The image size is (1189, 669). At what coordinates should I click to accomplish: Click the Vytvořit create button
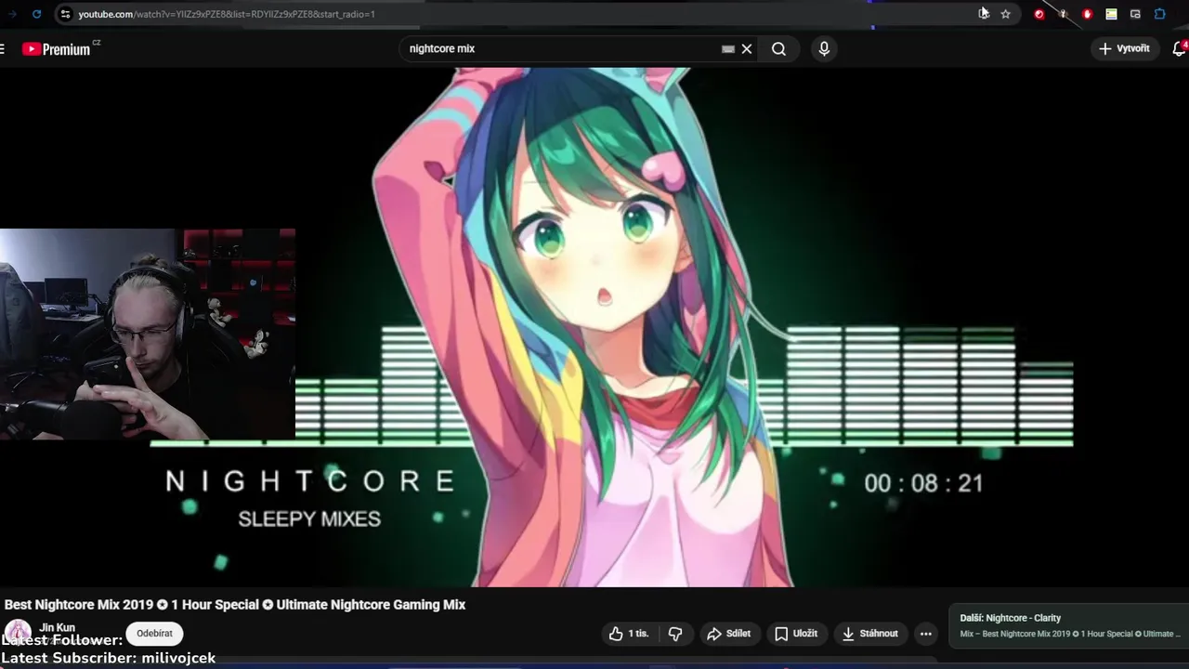pos(1124,48)
